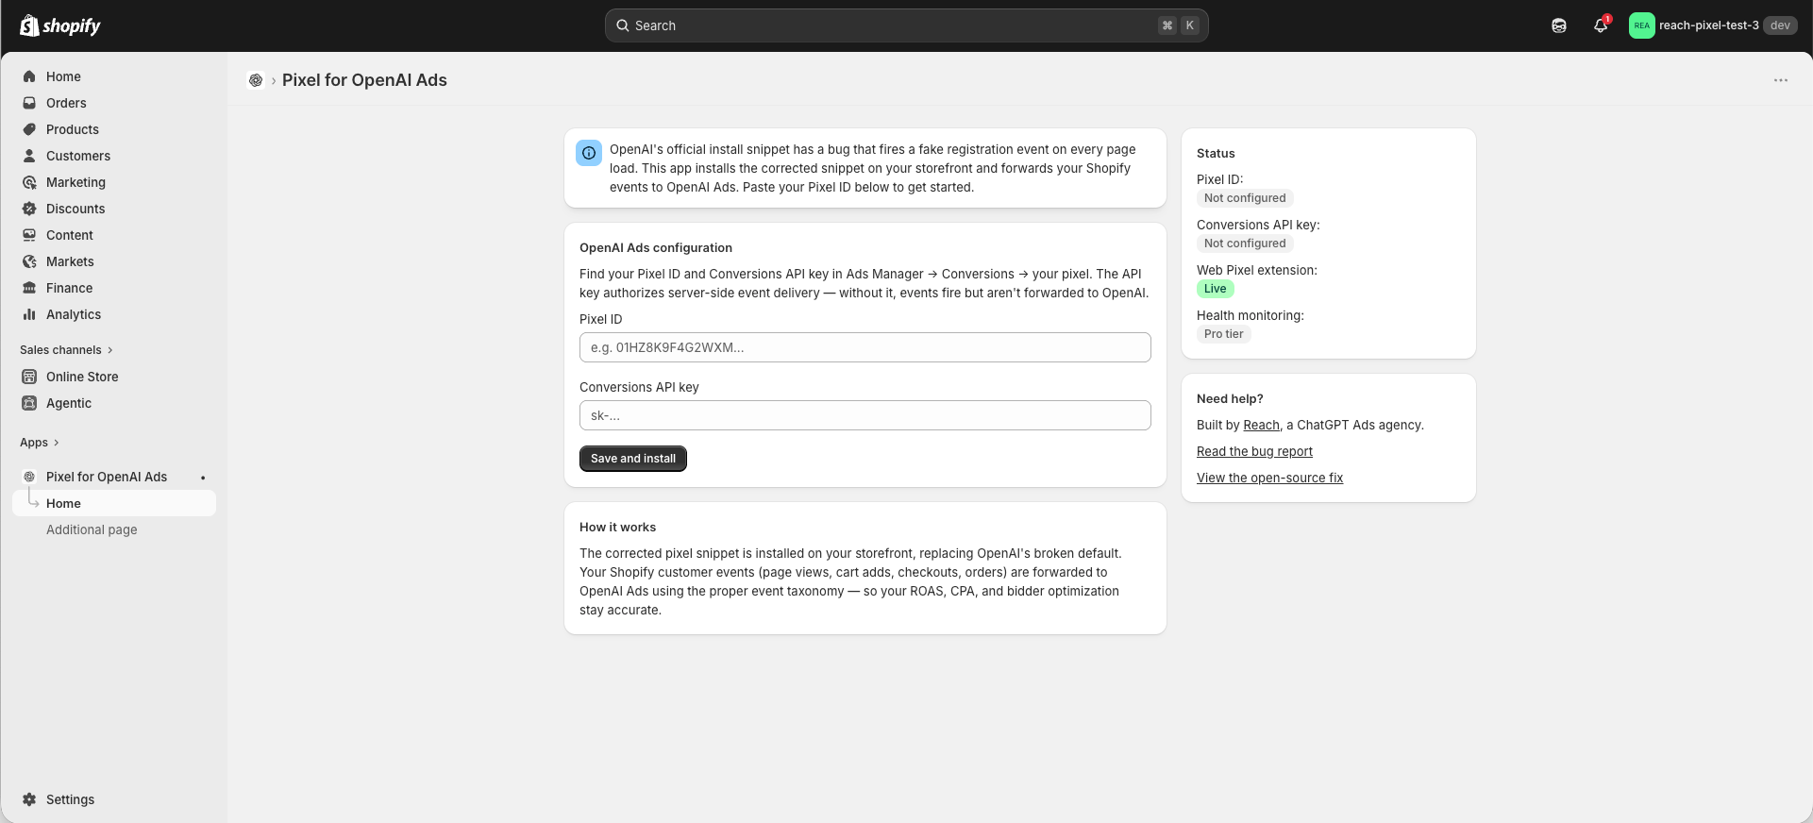The width and height of the screenshot is (1813, 823).
Task: Click the Orders inbox icon
Action: pos(29,103)
